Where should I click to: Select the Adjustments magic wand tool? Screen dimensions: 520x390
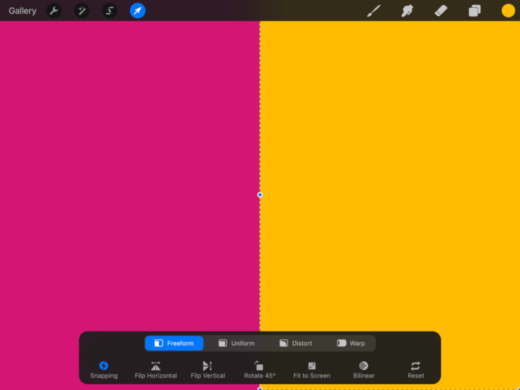pyautogui.click(x=82, y=10)
